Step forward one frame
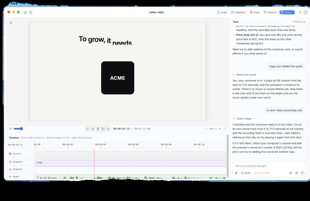The width and height of the screenshot is (310, 201). coord(103,129)
